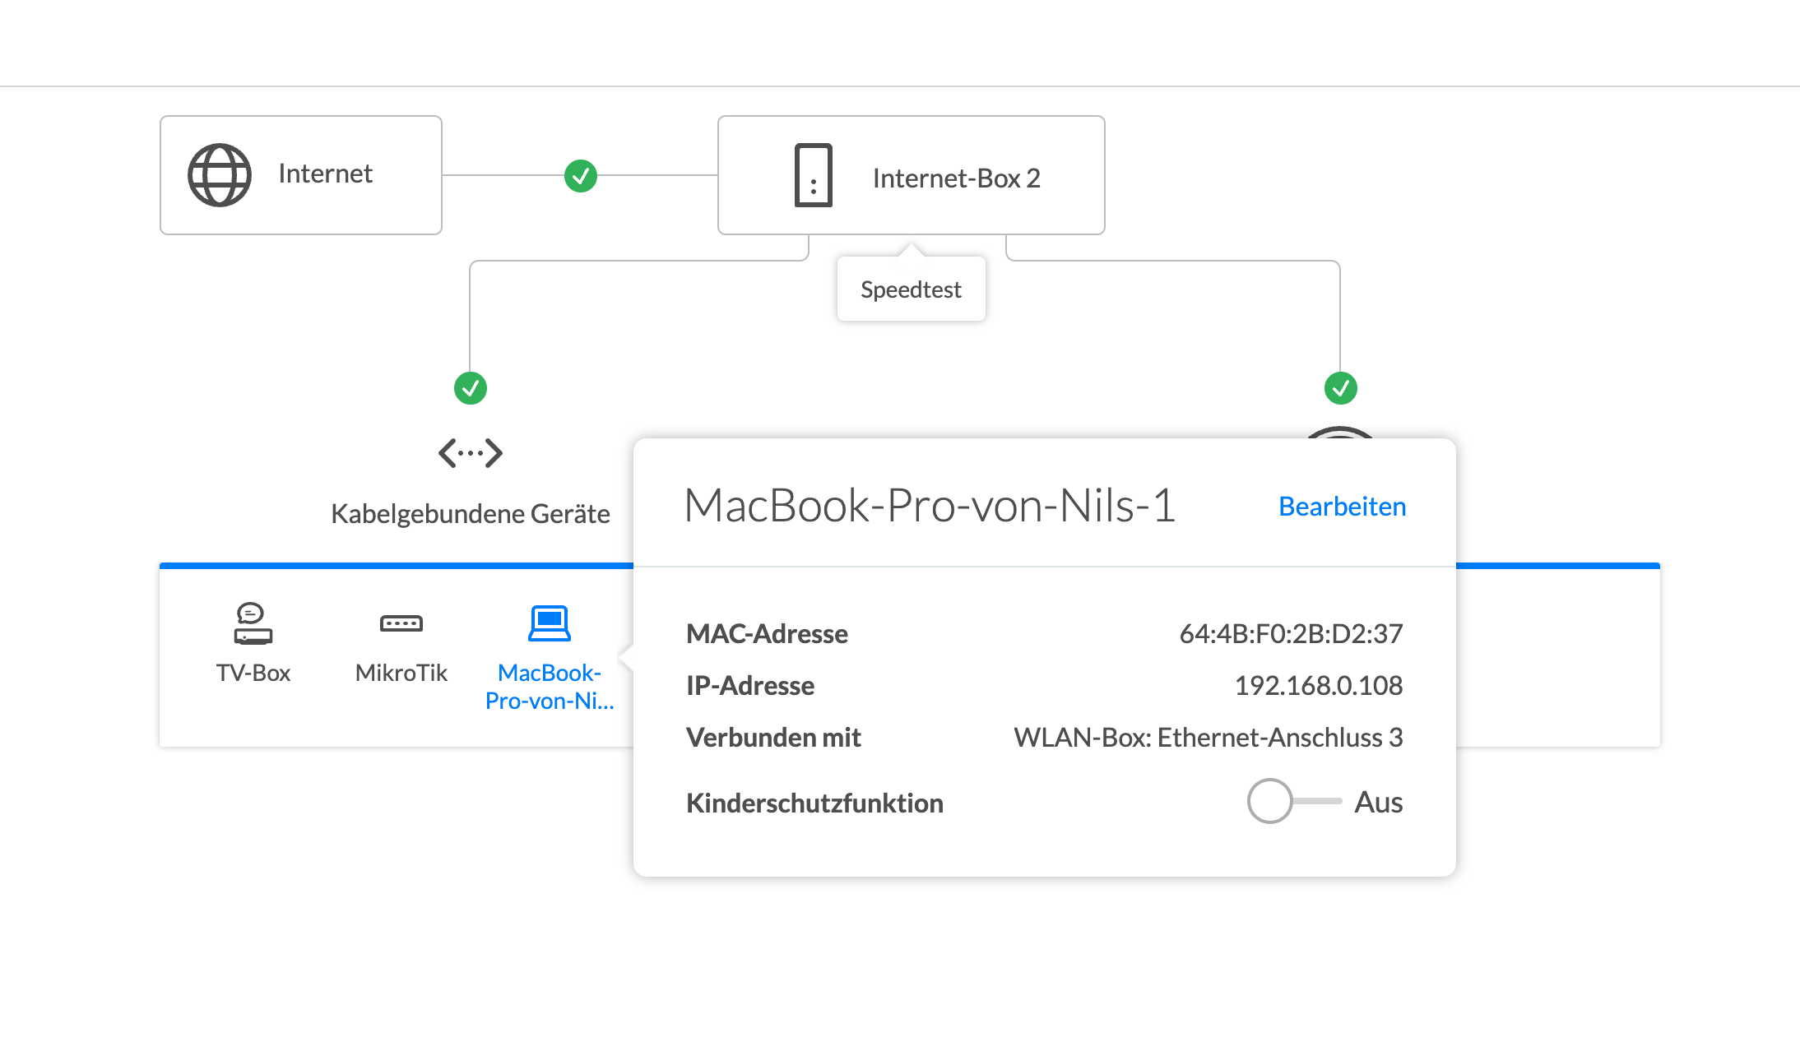The height and width of the screenshot is (1051, 1800).
Task: Click green checkmark between Internet and Box
Action: pos(581,175)
